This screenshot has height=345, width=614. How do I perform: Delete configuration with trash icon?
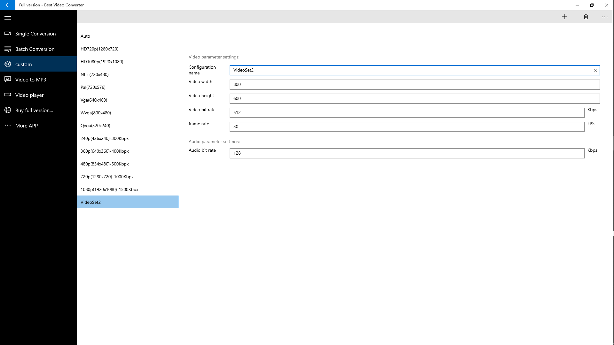(586, 17)
